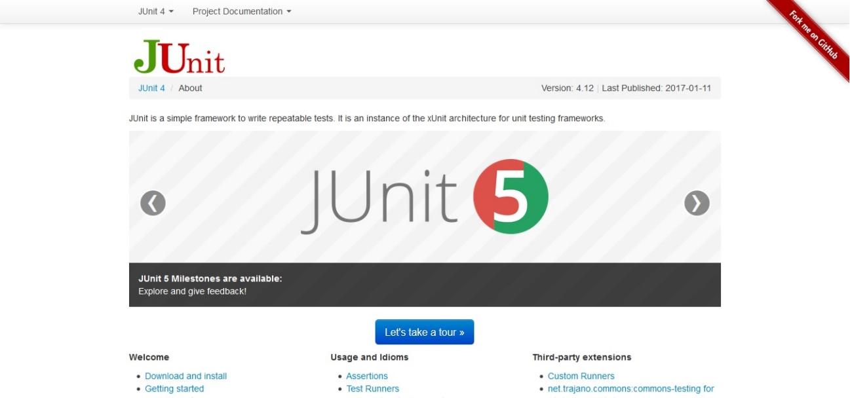Open the Custom Runners link
Viewport: 850px width, 398px height.
point(581,376)
